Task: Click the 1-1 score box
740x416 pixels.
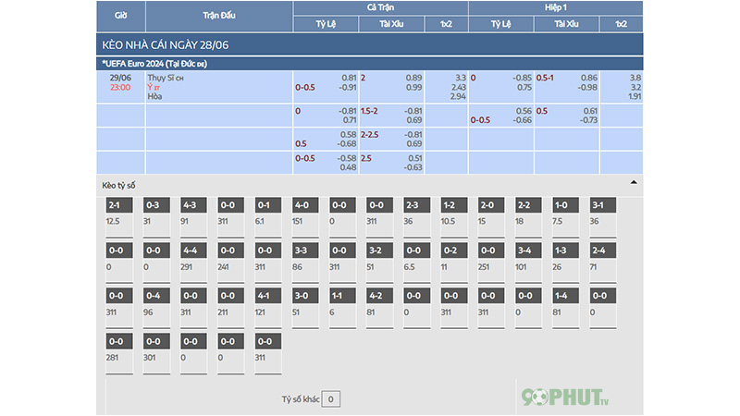Action: coord(342,296)
